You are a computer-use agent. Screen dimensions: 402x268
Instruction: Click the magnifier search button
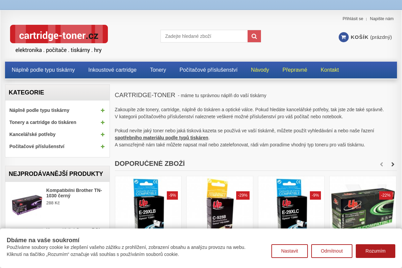point(254,36)
